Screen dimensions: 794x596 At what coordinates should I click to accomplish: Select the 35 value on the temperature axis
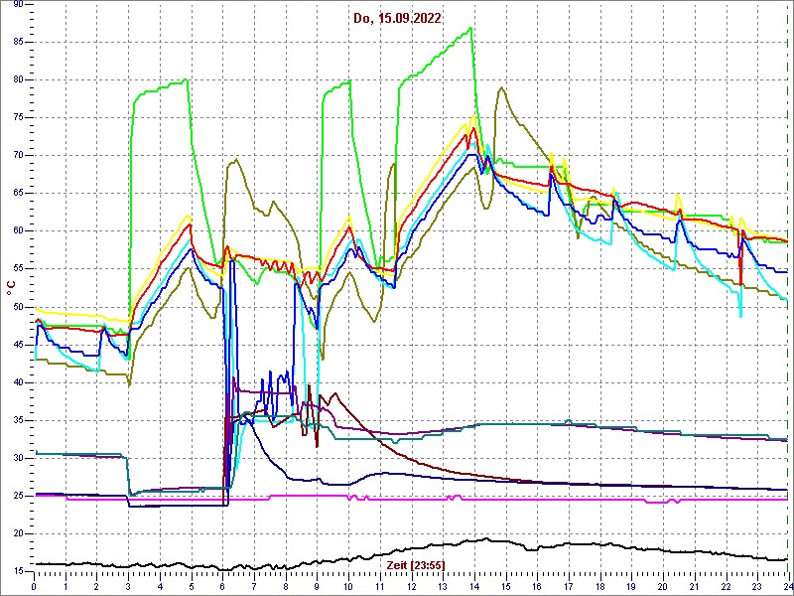coord(18,420)
